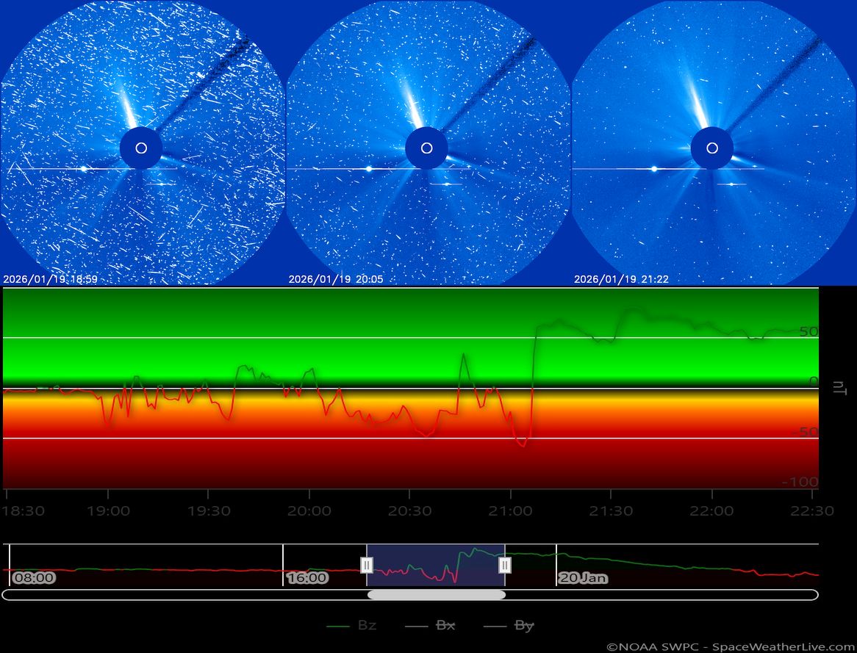
Task: Click the 19:30 x-axis time label
Action: coord(208,511)
